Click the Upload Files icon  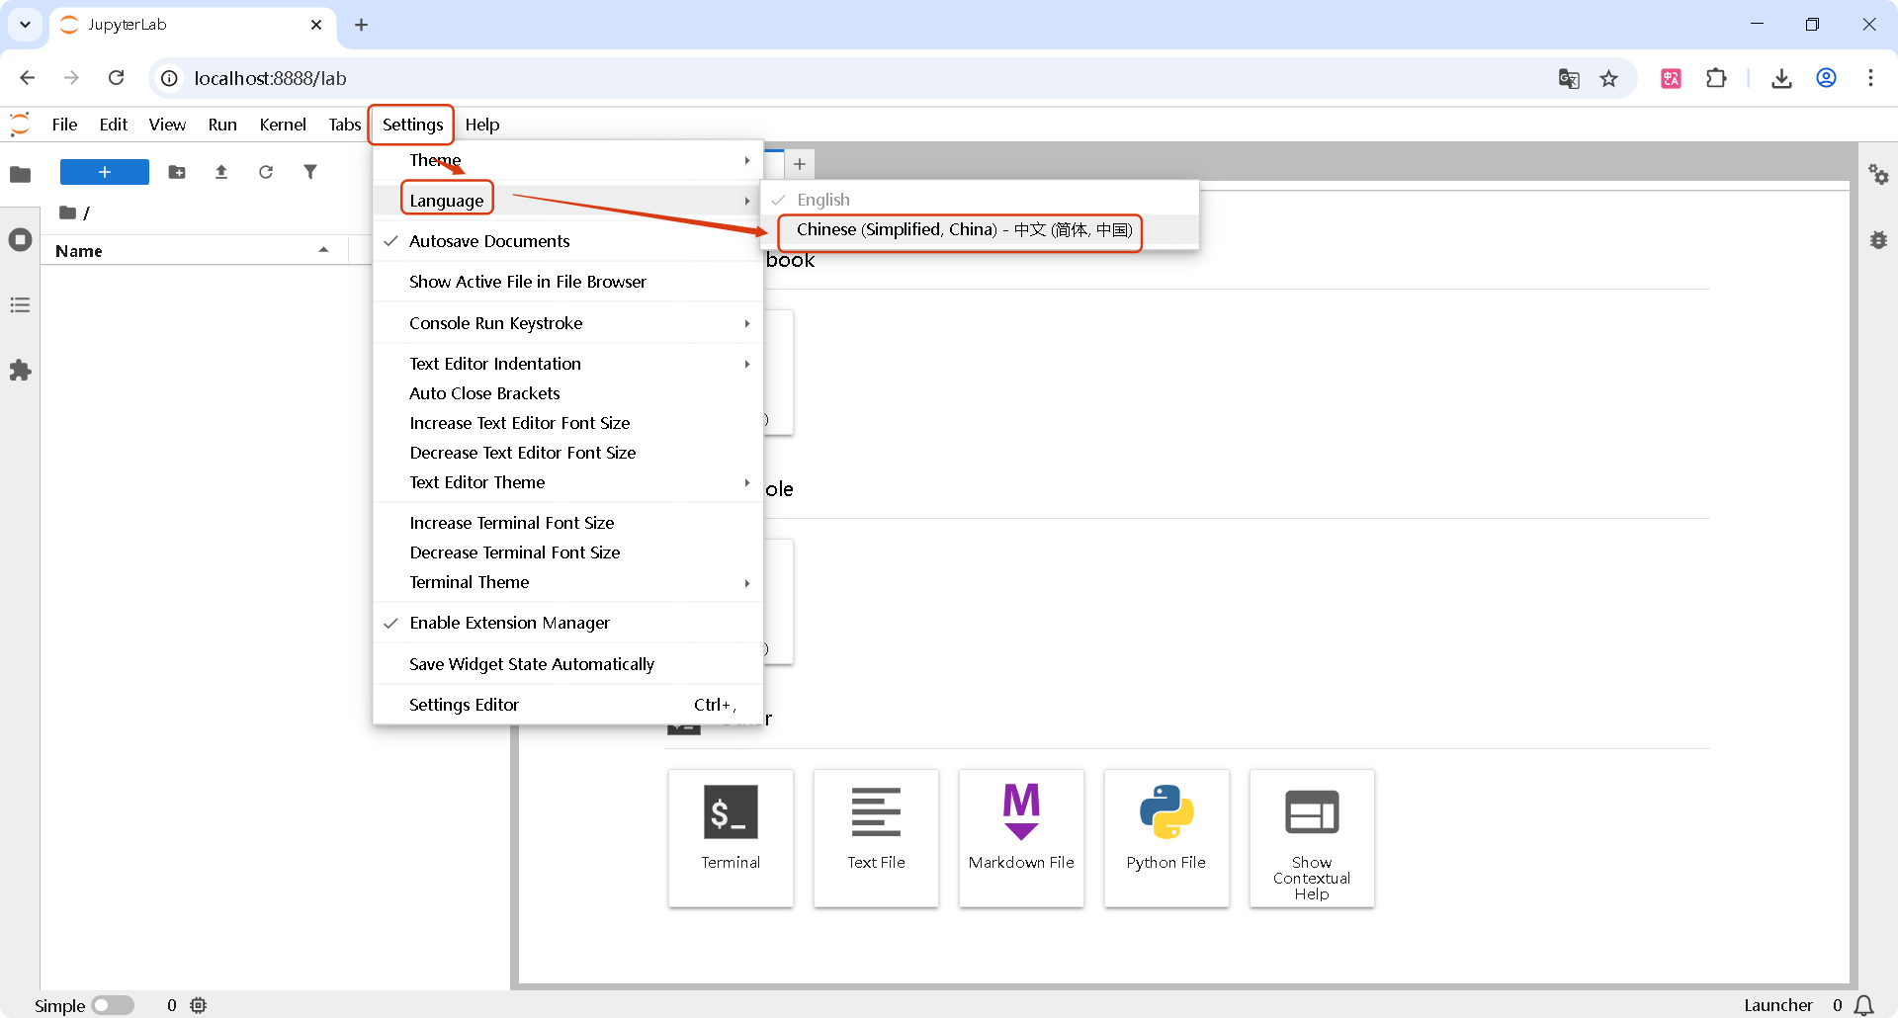pyautogui.click(x=221, y=172)
